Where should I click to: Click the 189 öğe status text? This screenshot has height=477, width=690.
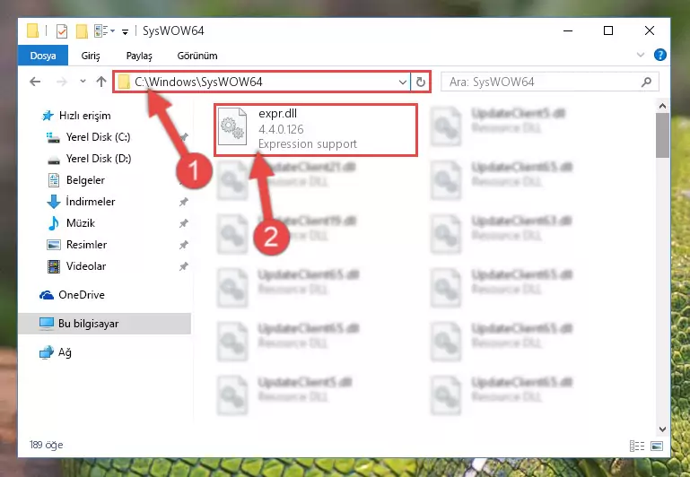pyautogui.click(x=47, y=445)
